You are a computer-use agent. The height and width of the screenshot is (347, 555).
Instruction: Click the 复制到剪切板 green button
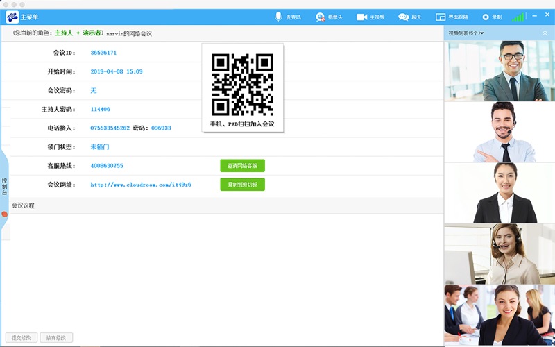(242, 185)
